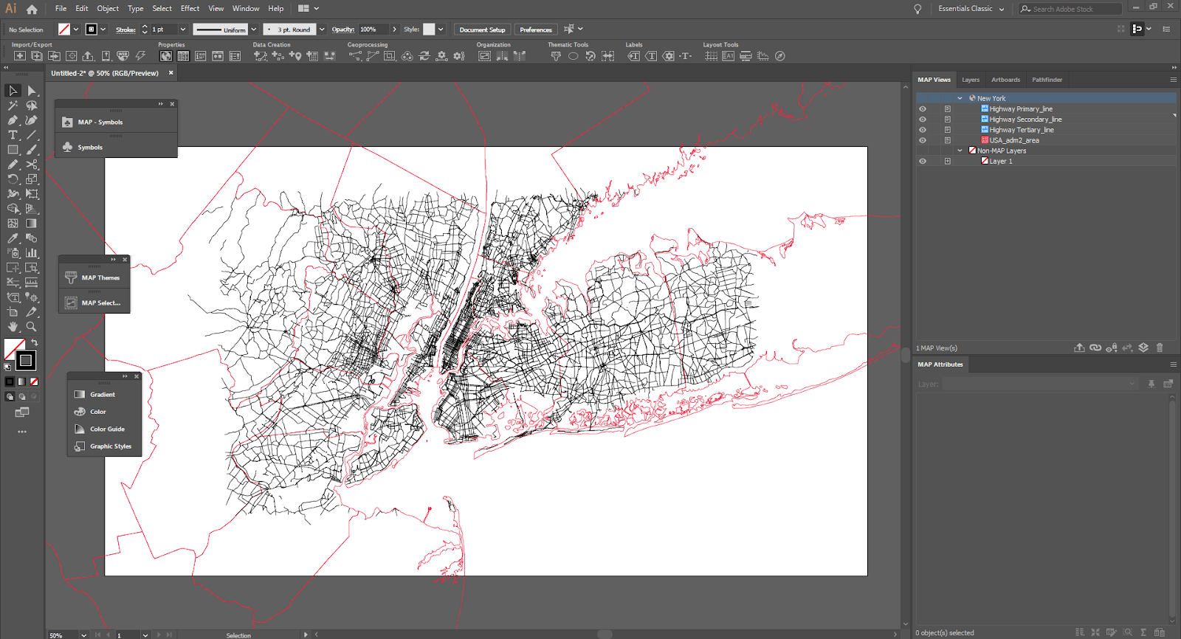Collapse the New York map view
This screenshot has height=639, width=1181.
click(x=960, y=98)
